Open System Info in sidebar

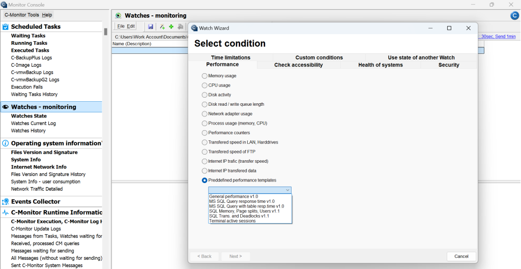point(26,159)
